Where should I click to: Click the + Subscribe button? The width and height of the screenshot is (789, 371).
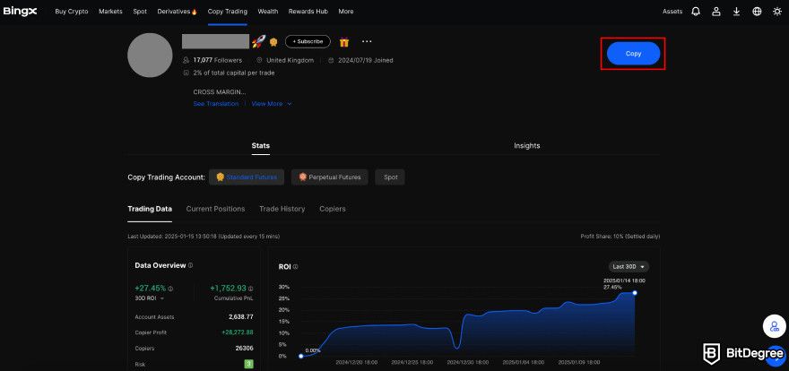click(x=308, y=42)
